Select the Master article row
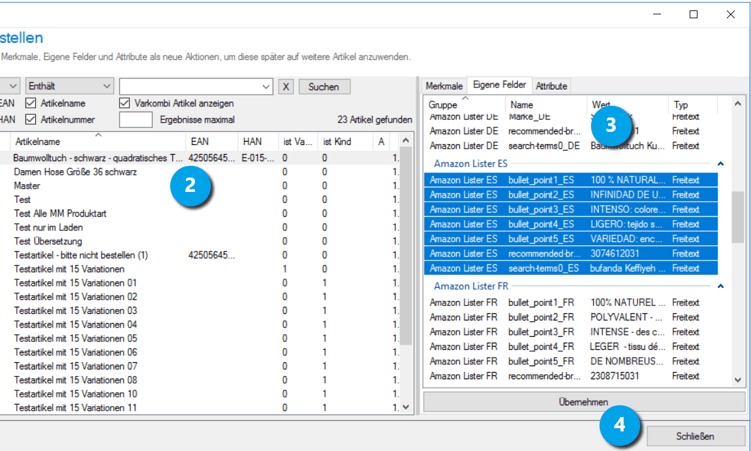Screen dimensions: 751x451 click(x=199, y=185)
